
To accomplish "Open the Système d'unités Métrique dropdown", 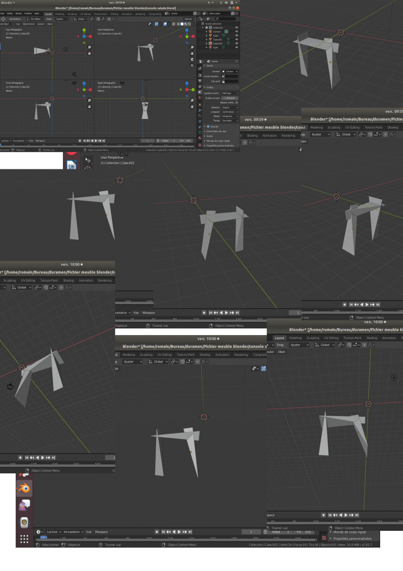I will 229,93.
